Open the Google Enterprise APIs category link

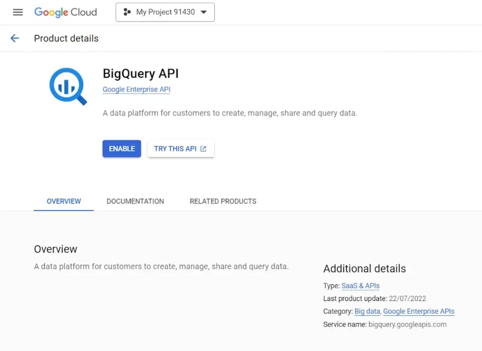[419, 311]
